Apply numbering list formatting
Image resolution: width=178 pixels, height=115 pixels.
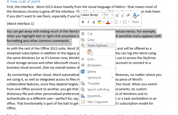(125, 22)
